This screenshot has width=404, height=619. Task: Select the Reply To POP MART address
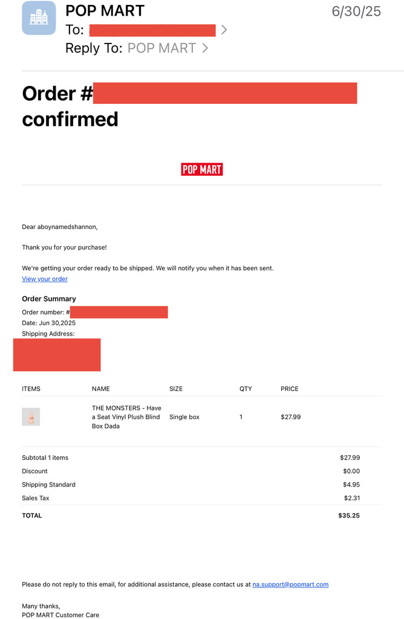tap(161, 48)
